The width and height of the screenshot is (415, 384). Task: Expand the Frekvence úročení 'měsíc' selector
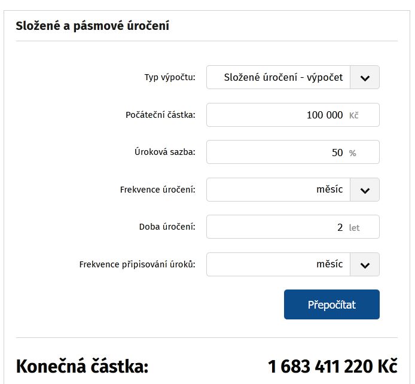point(279,190)
